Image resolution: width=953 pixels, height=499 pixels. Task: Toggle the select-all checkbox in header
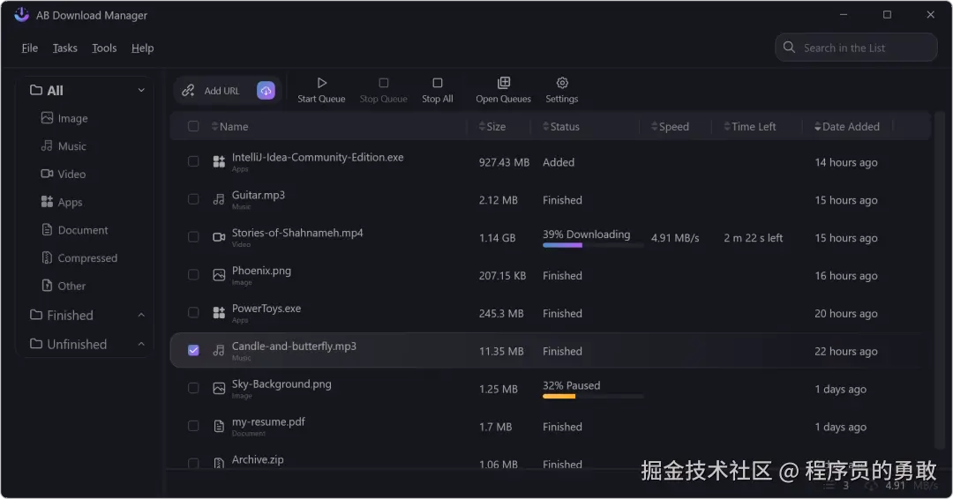coord(194,127)
